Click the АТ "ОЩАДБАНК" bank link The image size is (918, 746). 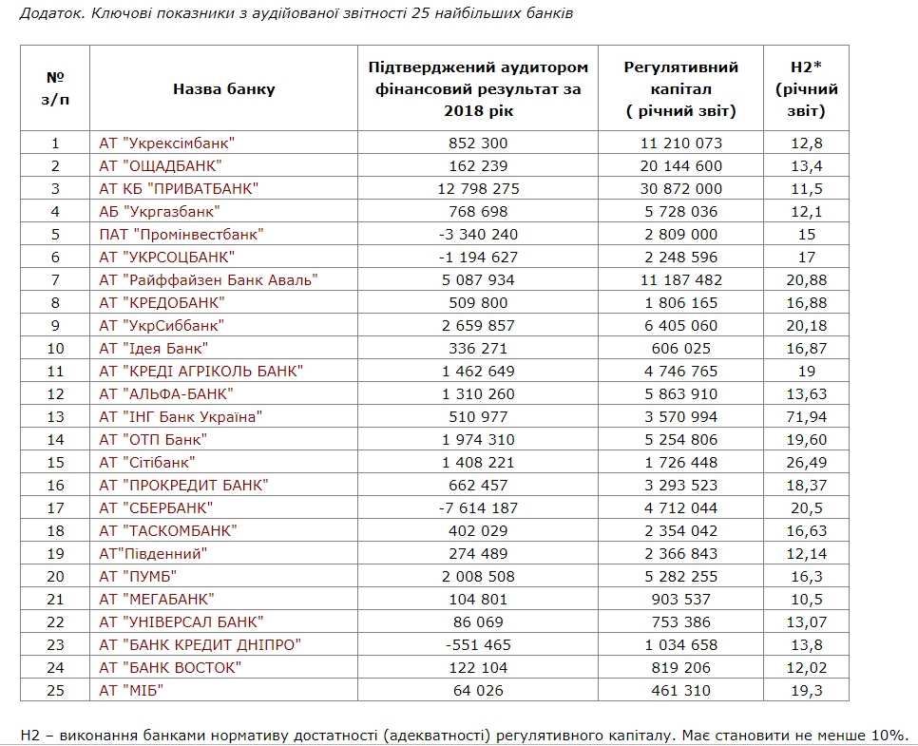click(161, 166)
